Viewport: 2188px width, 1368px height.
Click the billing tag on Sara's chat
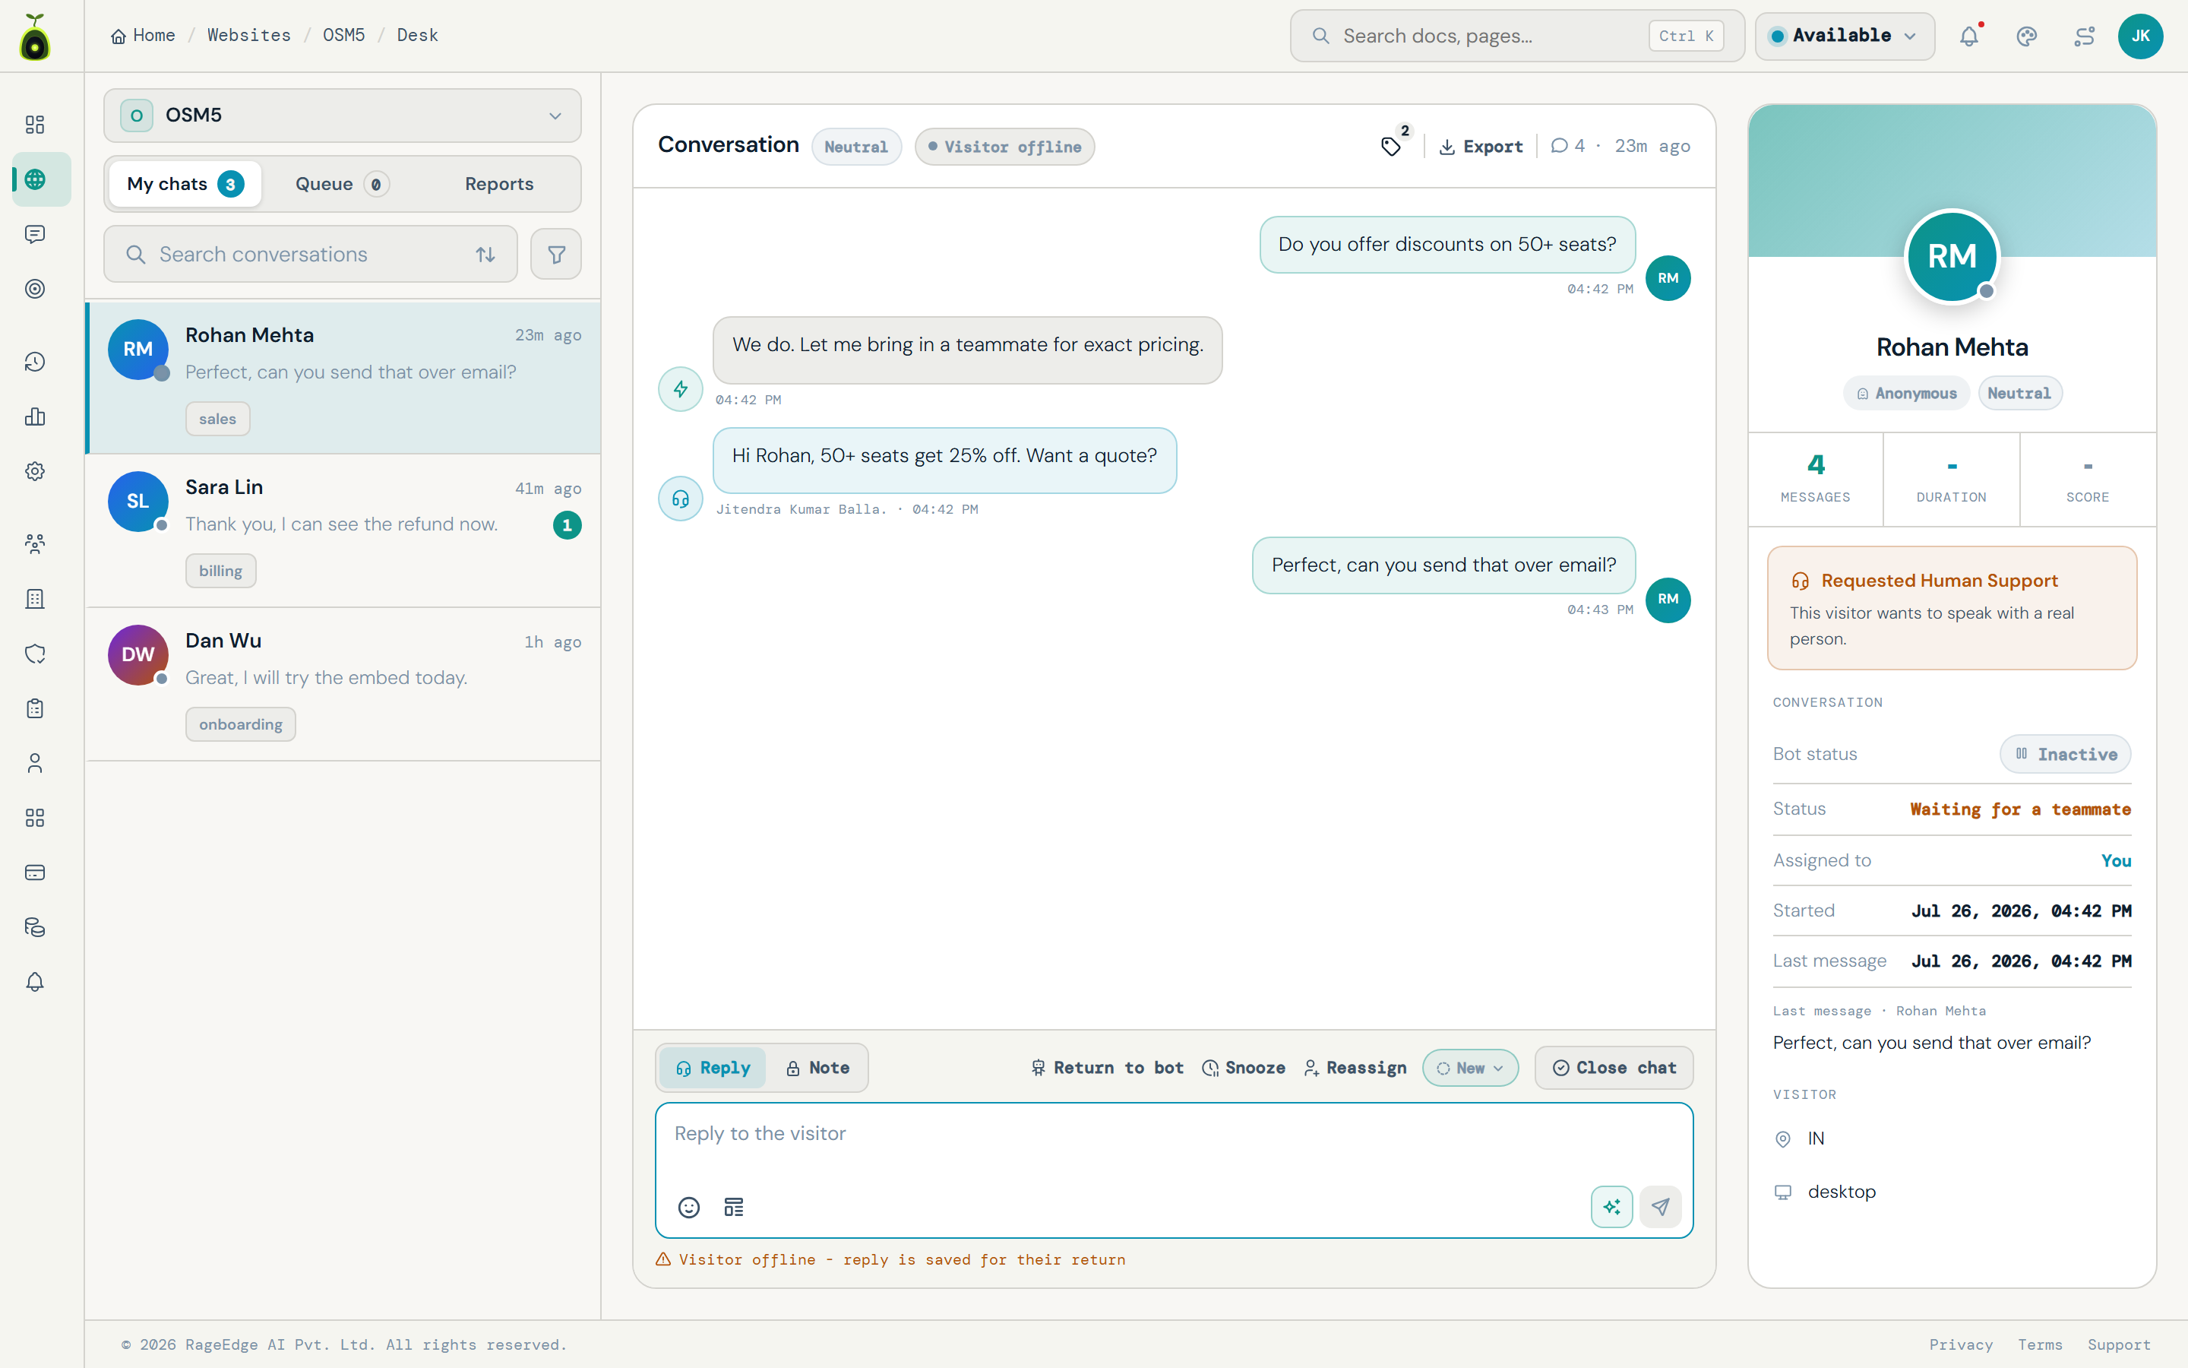(220, 571)
